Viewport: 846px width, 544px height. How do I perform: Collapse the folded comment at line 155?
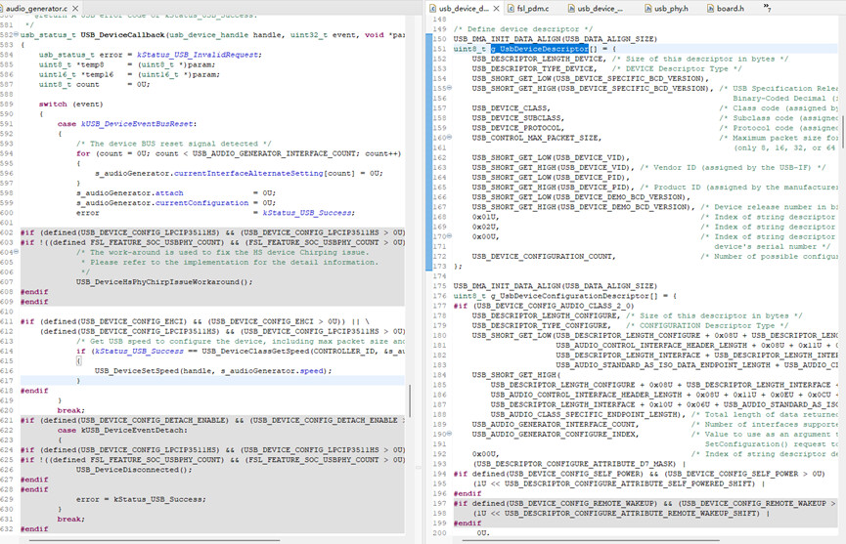coord(449,88)
